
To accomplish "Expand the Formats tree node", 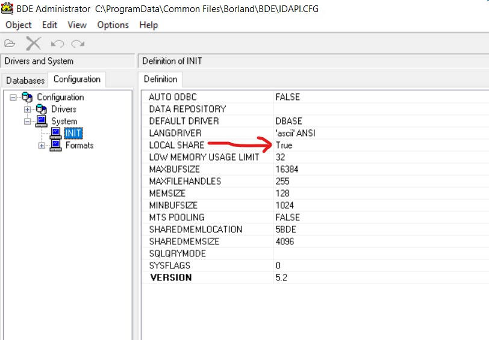I will [x=42, y=145].
